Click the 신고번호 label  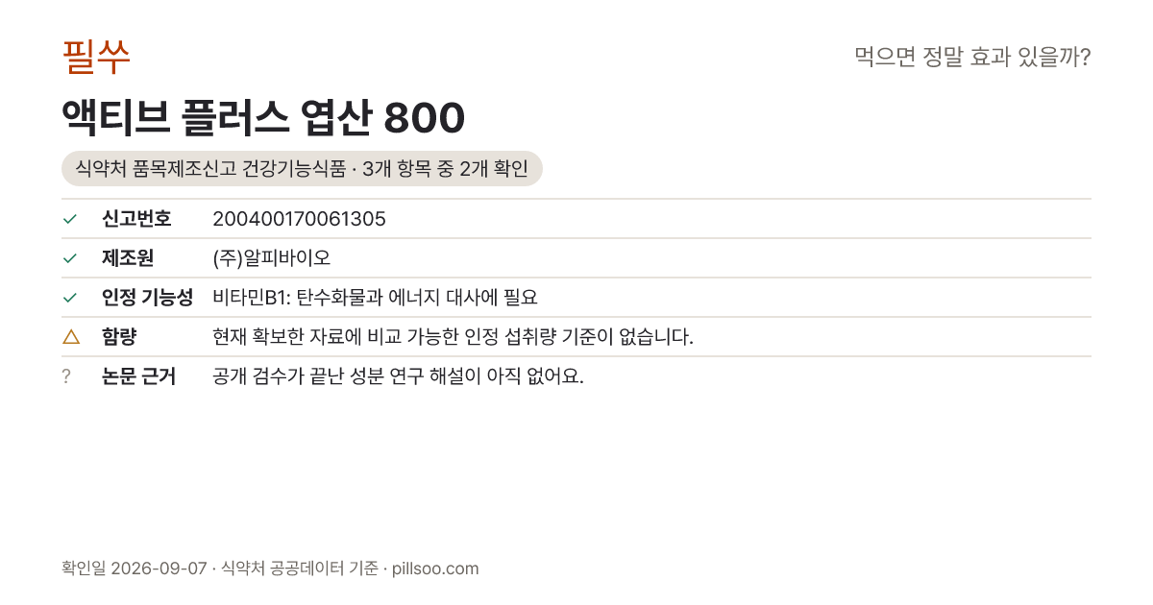tap(136, 219)
